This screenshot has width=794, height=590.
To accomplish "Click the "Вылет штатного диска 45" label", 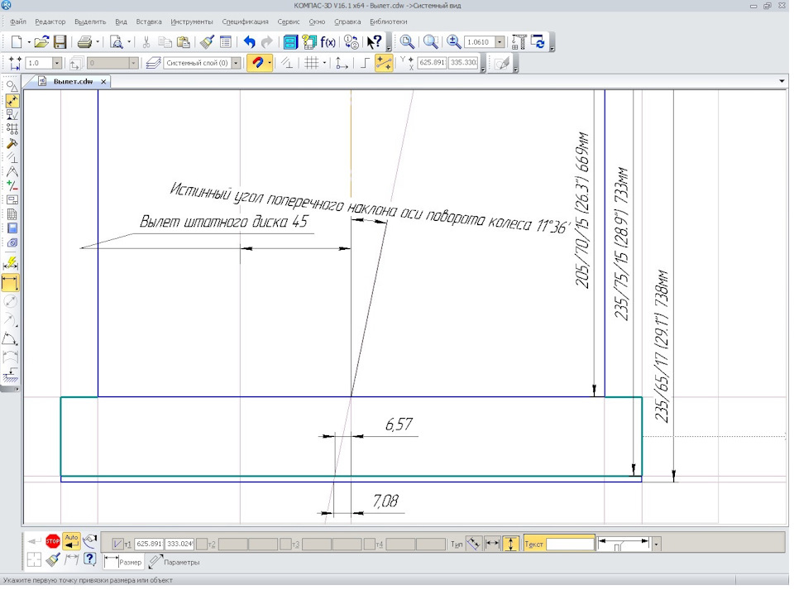I will click(223, 221).
